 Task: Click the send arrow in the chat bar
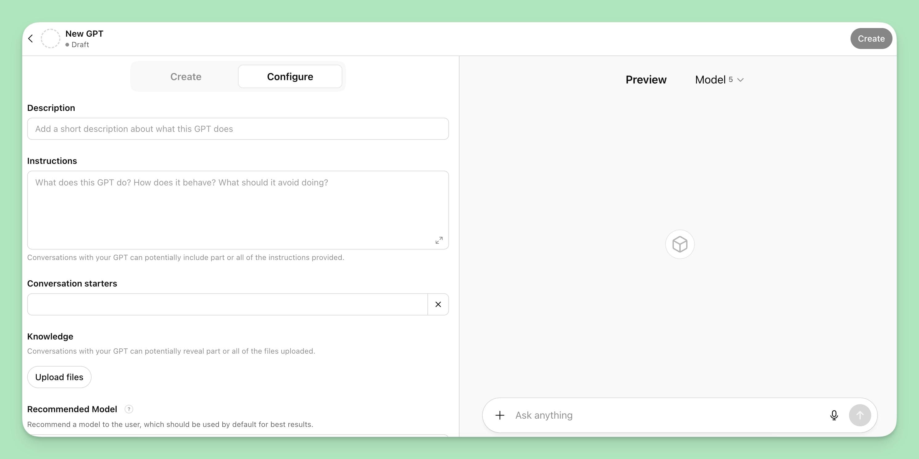[860, 415]
